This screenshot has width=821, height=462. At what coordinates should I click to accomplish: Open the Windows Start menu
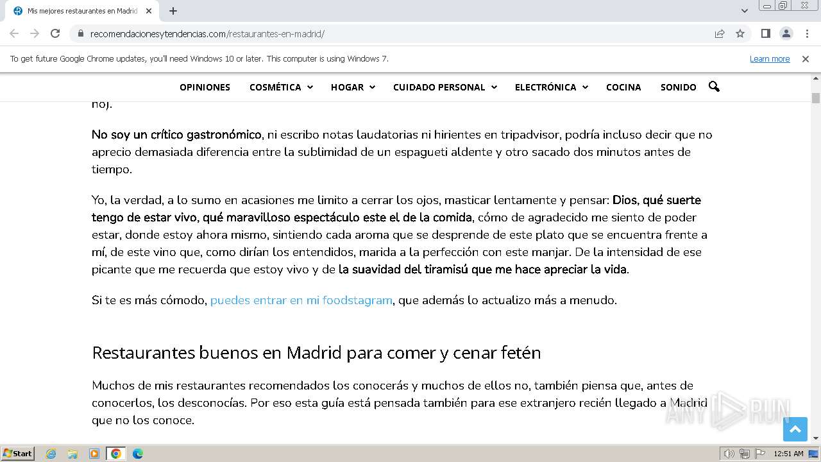click(x=18, y=453)
